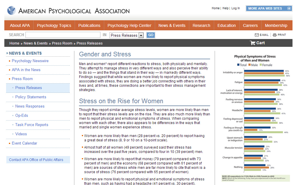
Task: Click Press Room in the breadcrumb
Action: (62, 43)
